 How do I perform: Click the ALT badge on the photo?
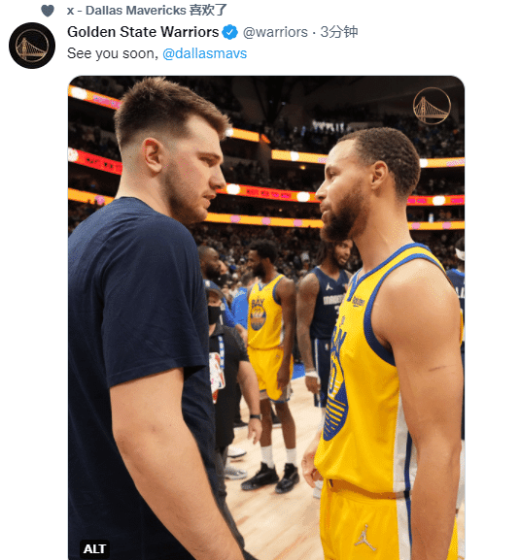pos(94,548)
